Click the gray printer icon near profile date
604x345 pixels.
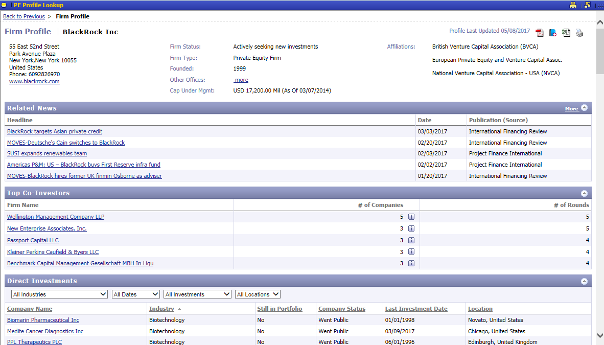tap(579, 33)
